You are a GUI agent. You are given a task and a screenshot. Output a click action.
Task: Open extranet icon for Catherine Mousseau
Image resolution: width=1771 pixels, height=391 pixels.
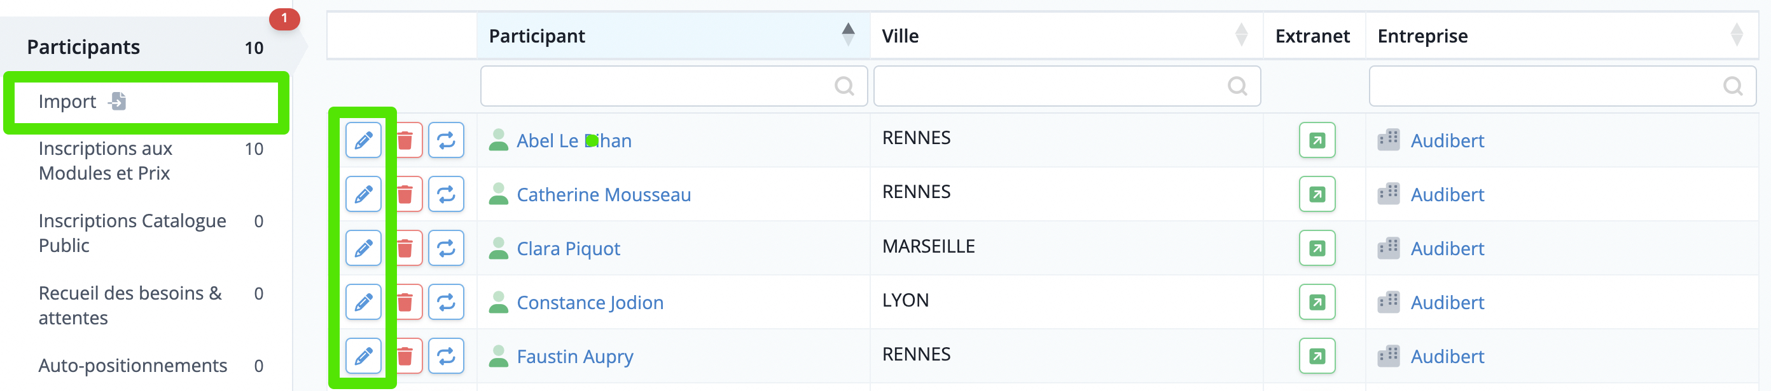(1317, 195)
